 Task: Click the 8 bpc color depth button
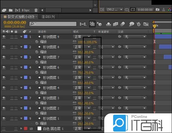[x=26, y=10]
